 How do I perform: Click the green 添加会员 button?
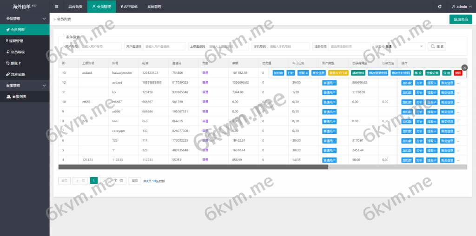(x=460, y=20)
